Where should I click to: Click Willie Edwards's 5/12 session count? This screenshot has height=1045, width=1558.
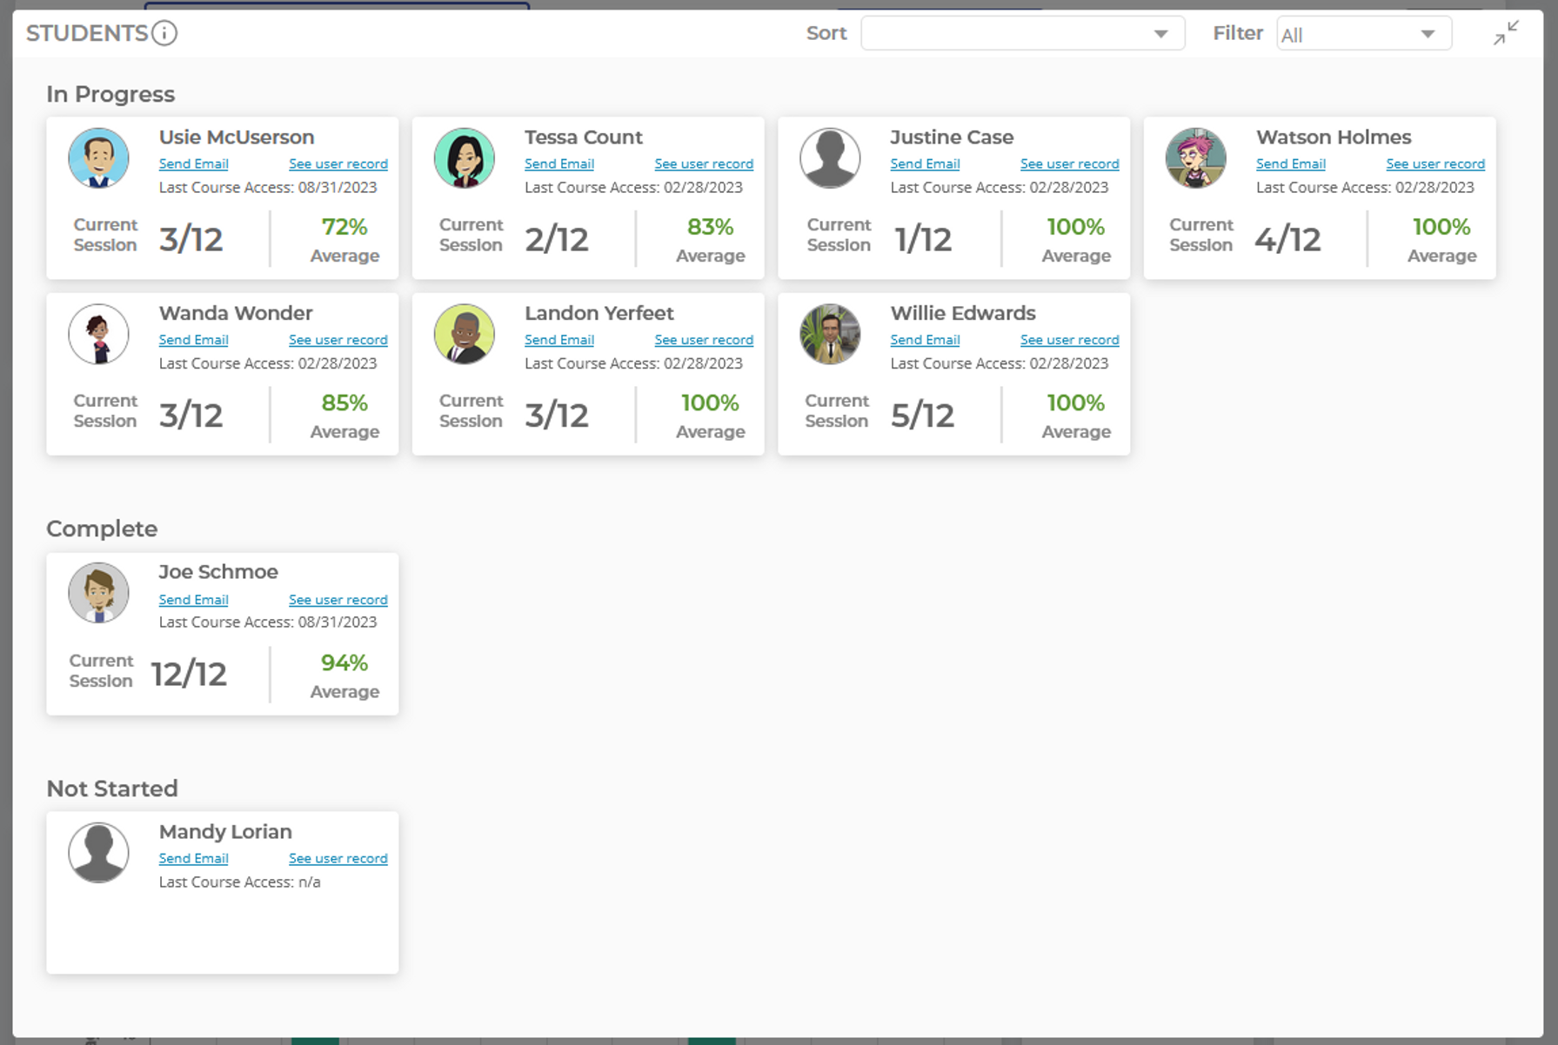922,416
